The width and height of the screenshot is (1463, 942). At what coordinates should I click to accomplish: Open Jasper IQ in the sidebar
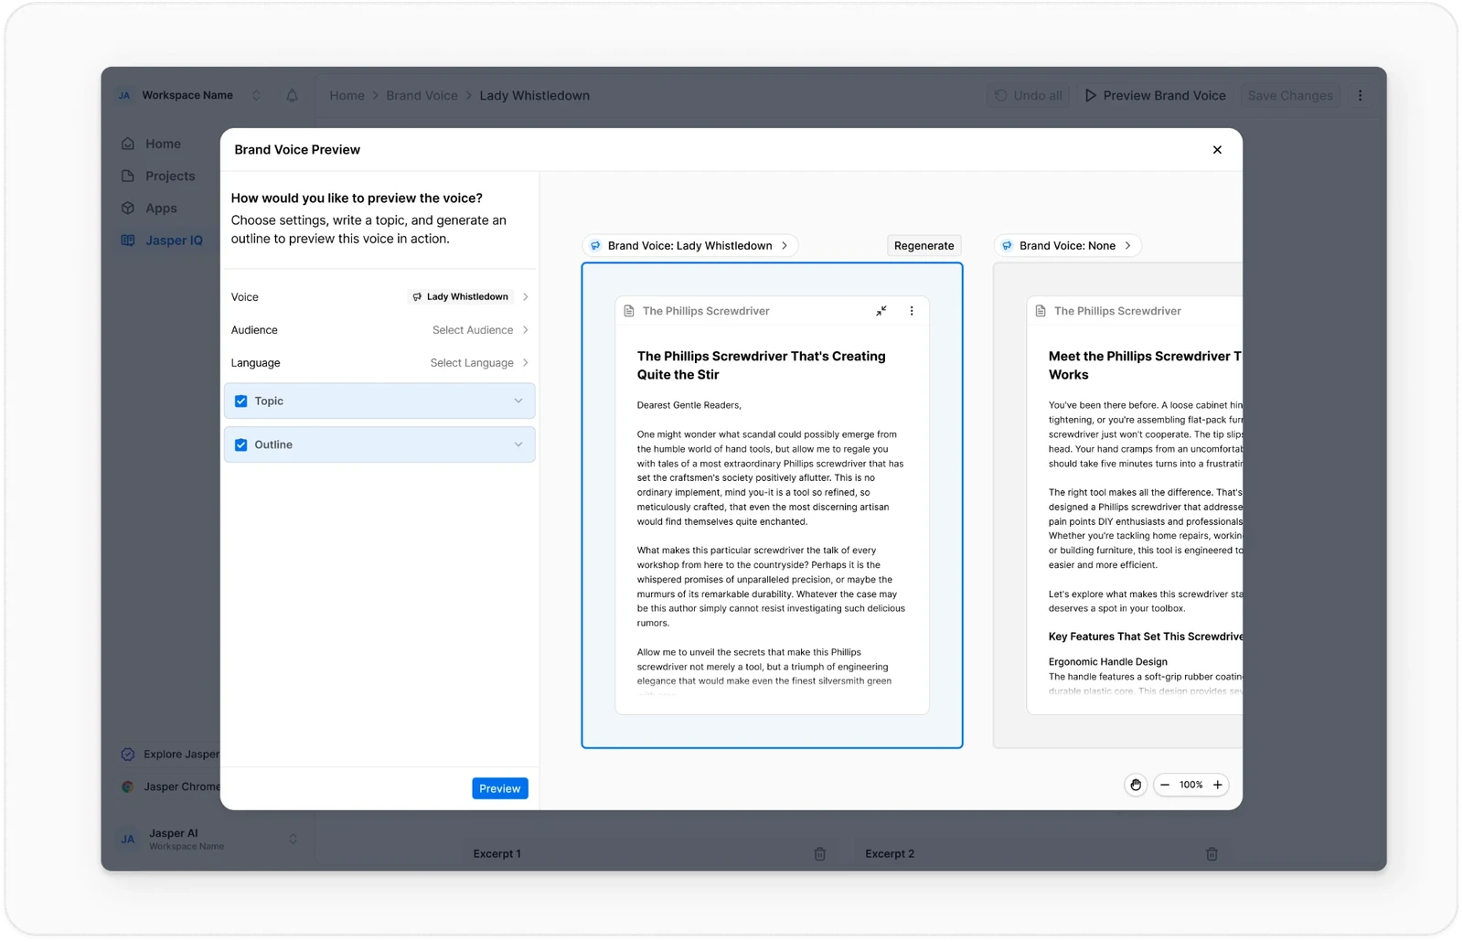tap(174, 241)
